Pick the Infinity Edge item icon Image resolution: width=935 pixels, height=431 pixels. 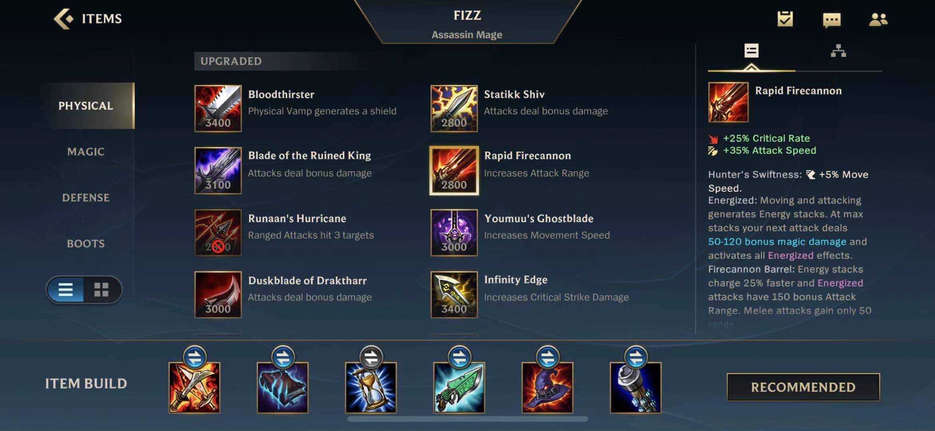pyautogui.click(x=454, y=295)
